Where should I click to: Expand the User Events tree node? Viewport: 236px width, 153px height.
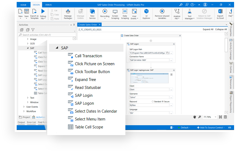coord(24,107)
